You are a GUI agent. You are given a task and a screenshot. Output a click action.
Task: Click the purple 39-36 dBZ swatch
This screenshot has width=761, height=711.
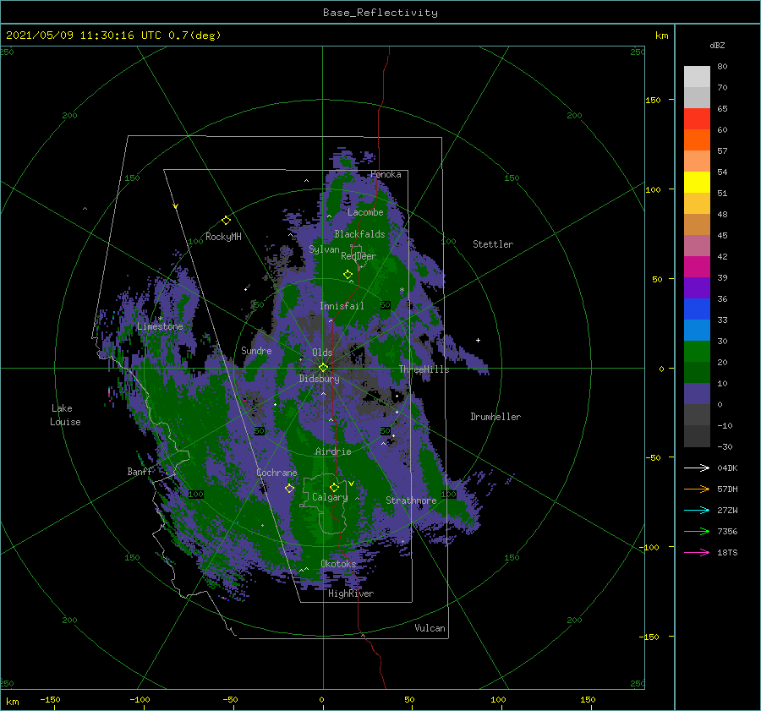697,288
